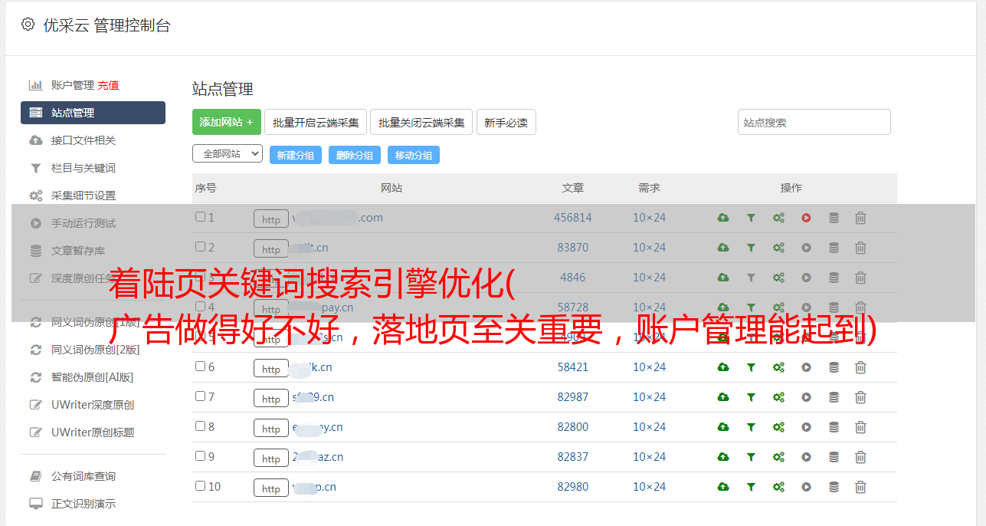Viewport: 986px width, 526px height.
Task: Click the filter funnel icon in row 10
Action: click(751, 487)
